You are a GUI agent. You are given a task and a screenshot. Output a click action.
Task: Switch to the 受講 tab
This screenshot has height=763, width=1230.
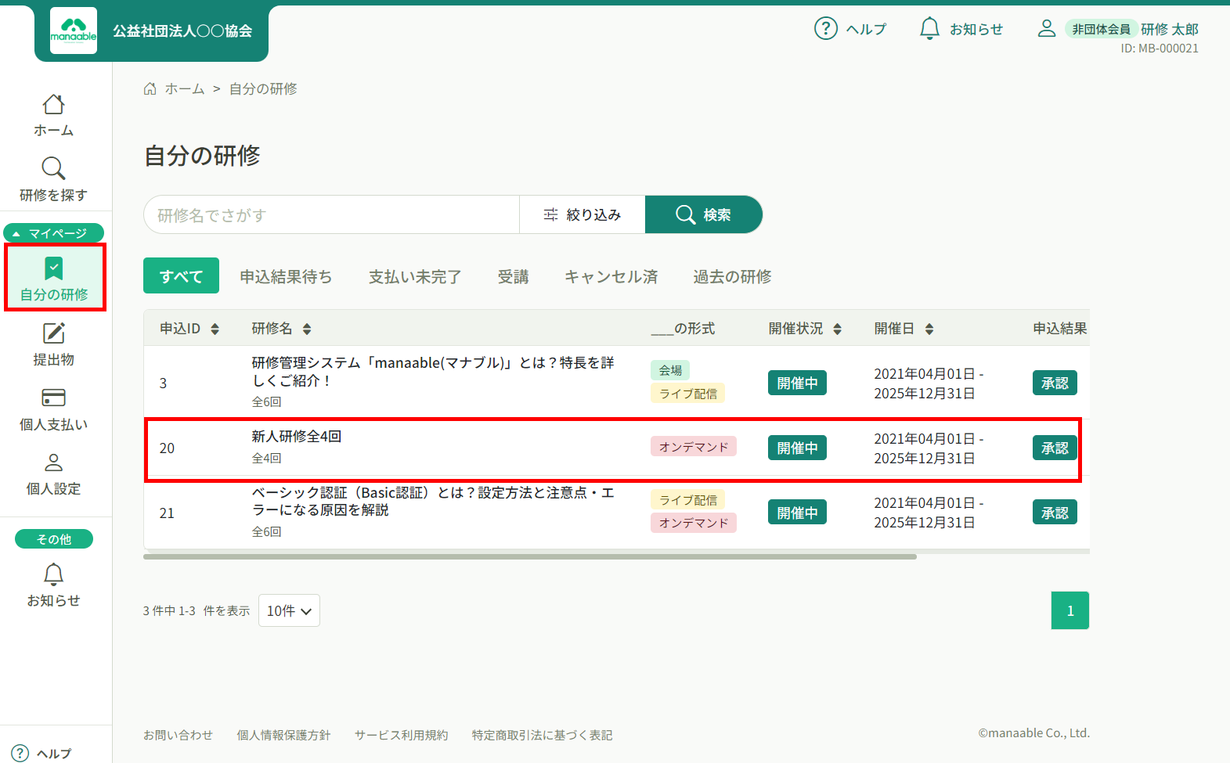pyautogui.click(x=513, y=276)
